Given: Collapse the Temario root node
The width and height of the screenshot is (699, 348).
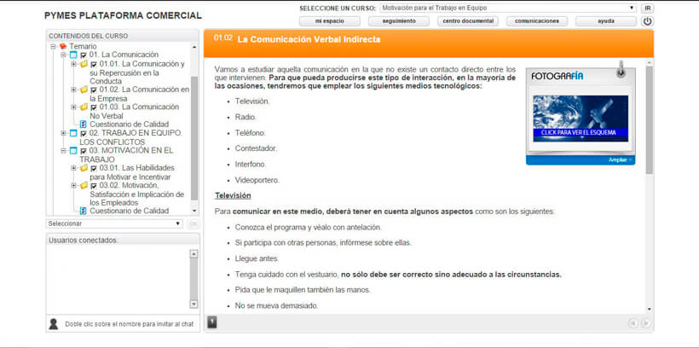Looking at the screenshot, I should [53, 46].
